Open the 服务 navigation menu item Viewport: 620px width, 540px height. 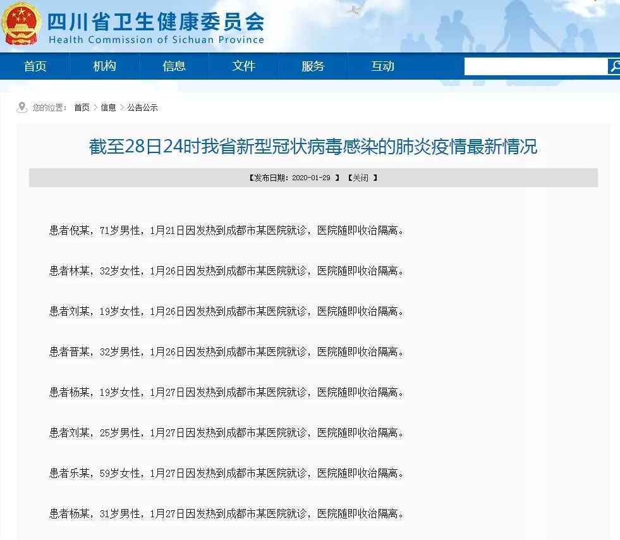click(x=313, y=66)
